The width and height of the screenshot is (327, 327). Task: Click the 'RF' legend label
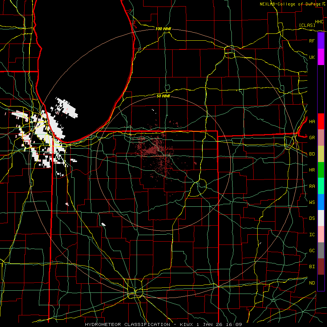pyautogui.click(x=312, y=41)
